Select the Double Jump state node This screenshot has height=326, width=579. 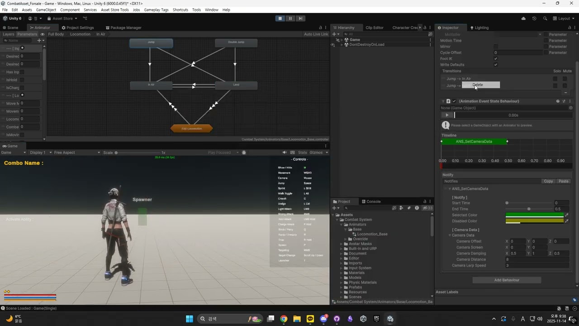[236, 43]
